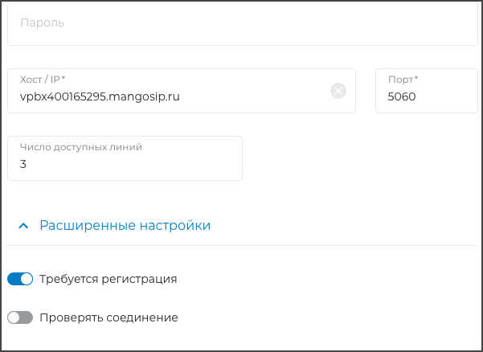
Task: Click the Проверять соединение label text
Action: click(108, 317)
